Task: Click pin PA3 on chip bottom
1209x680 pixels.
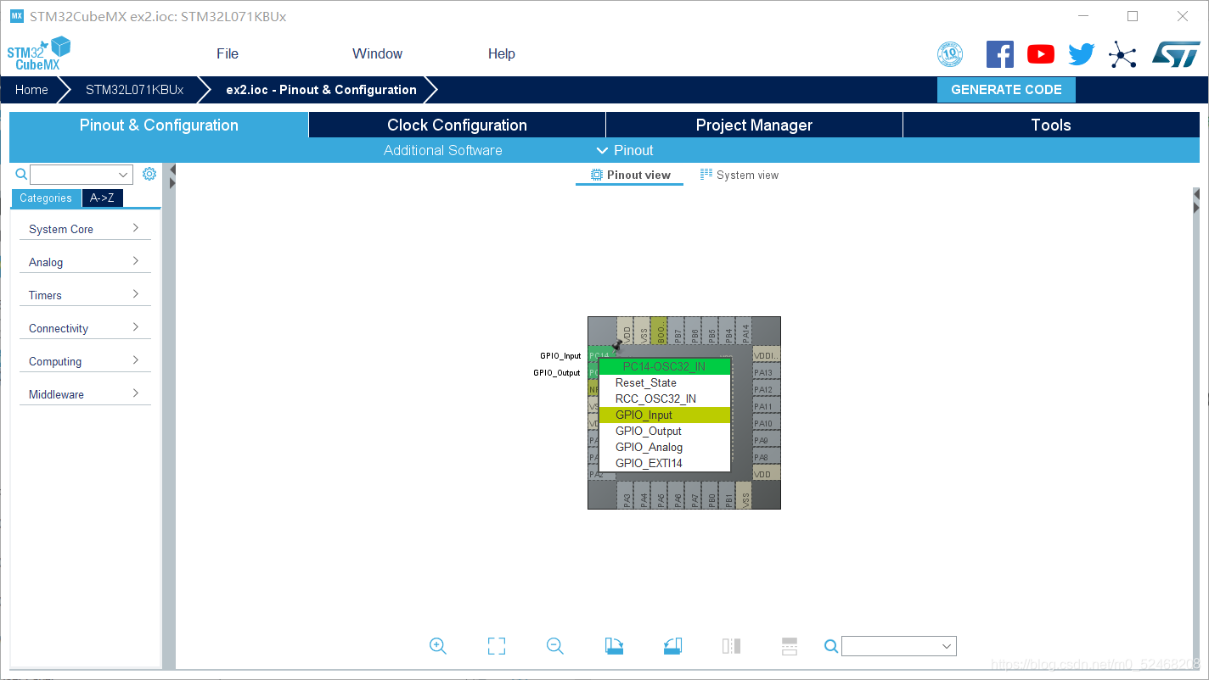Action: [x=627, y=495]
